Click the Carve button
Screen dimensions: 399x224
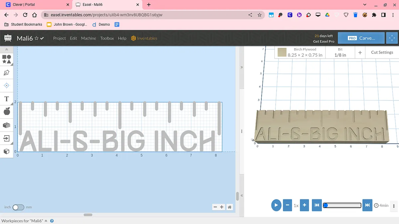361,38
